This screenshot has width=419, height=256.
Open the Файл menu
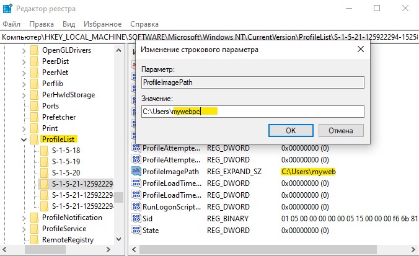coord(12,24)
